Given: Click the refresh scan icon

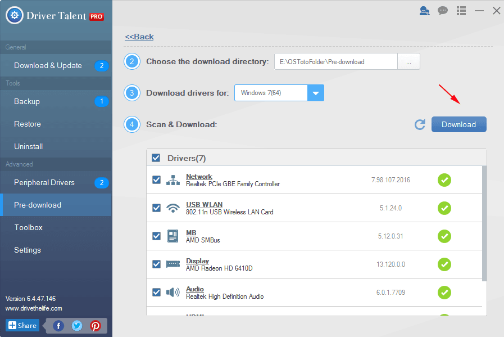Looking at the screenshot, I should point(420,124).
